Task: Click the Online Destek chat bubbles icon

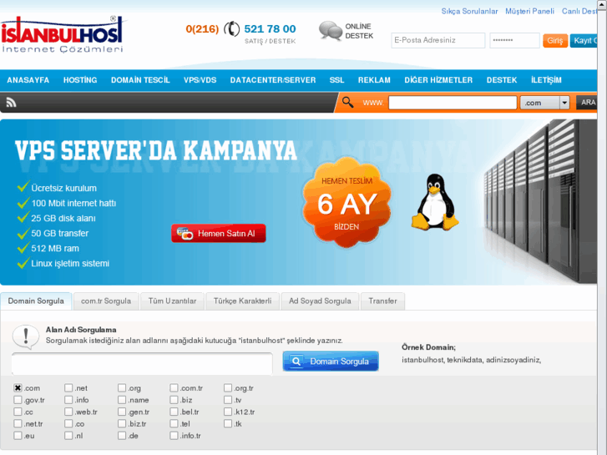Action: (330, 31)
